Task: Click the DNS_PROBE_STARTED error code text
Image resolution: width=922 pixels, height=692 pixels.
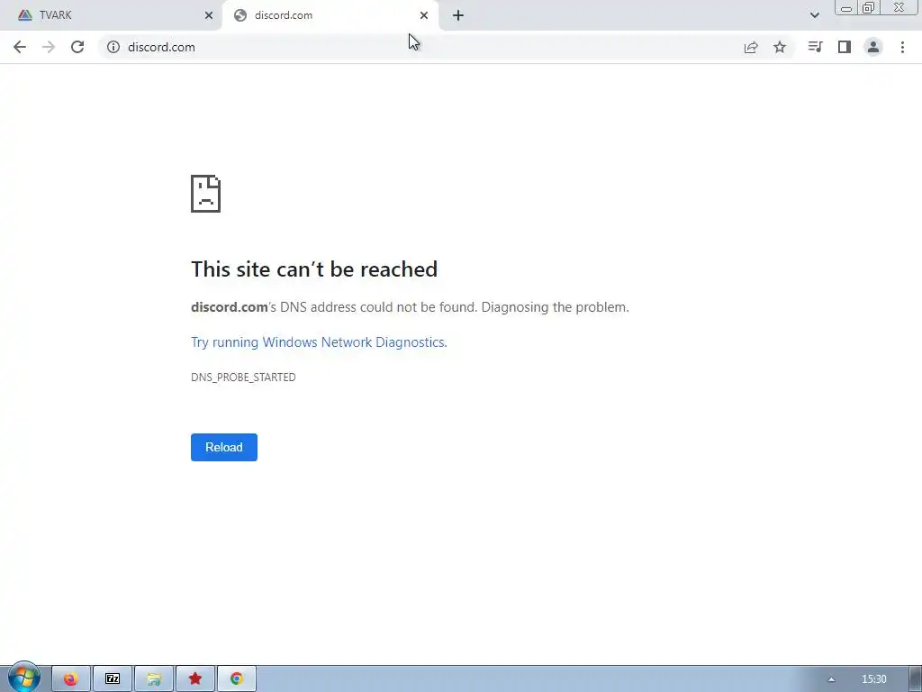Action: point(243,378)
